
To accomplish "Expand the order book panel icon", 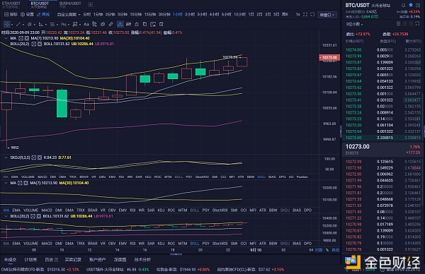I will point(418,5).
